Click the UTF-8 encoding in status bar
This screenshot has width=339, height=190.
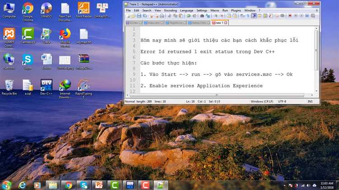point(282,102)
